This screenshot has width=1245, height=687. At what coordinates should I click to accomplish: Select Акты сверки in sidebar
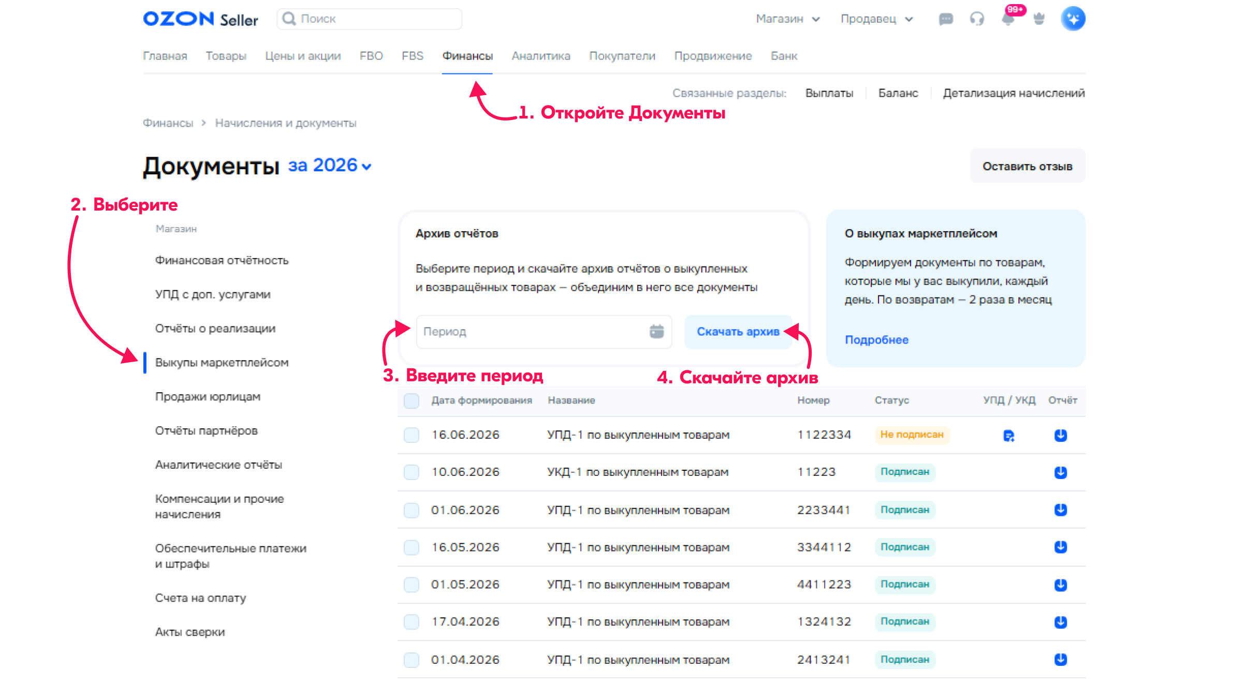[x=190, y=632]
